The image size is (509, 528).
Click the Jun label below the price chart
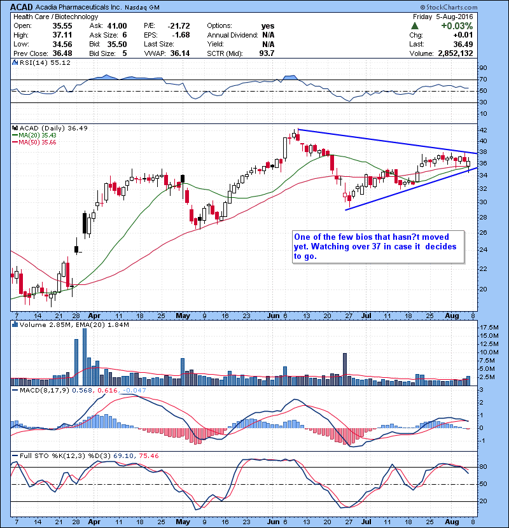click(x=273, y=316)
